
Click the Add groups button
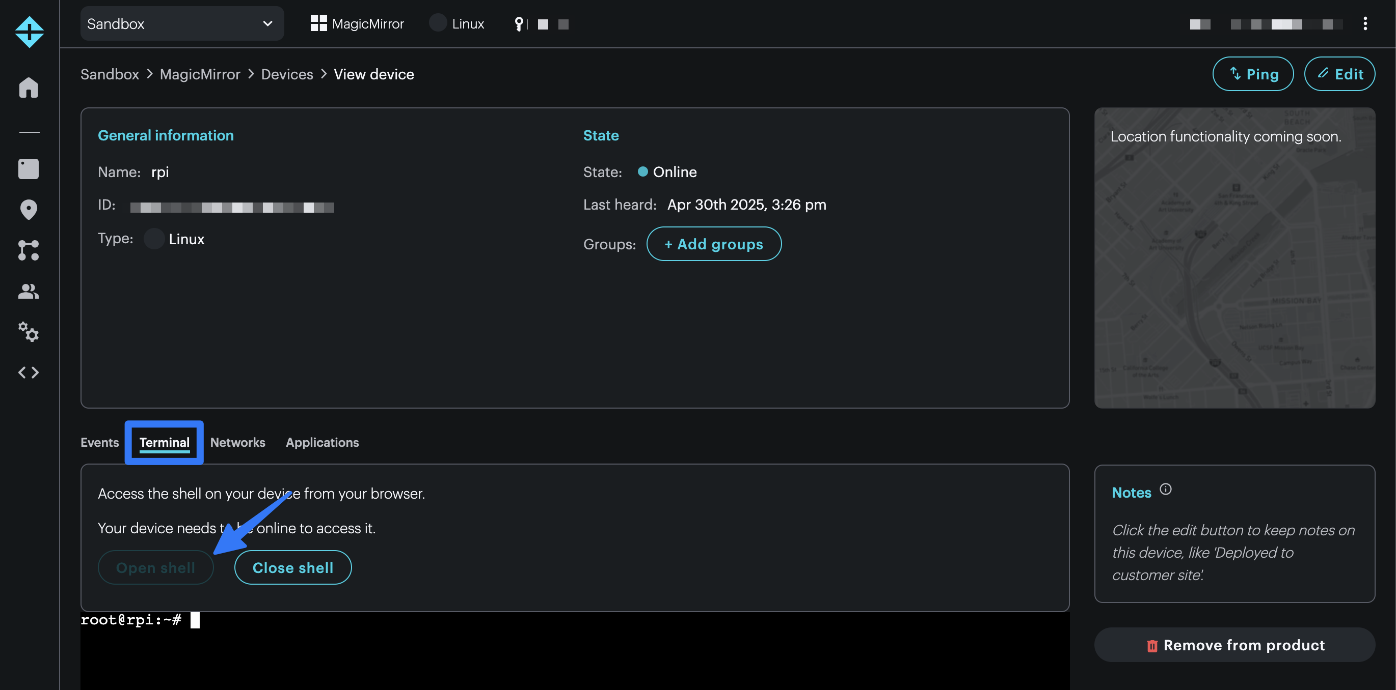point(713,244)
